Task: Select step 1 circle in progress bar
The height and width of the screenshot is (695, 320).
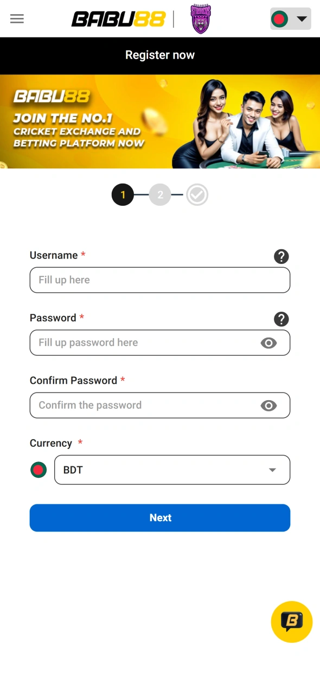Action: [123, 194]
